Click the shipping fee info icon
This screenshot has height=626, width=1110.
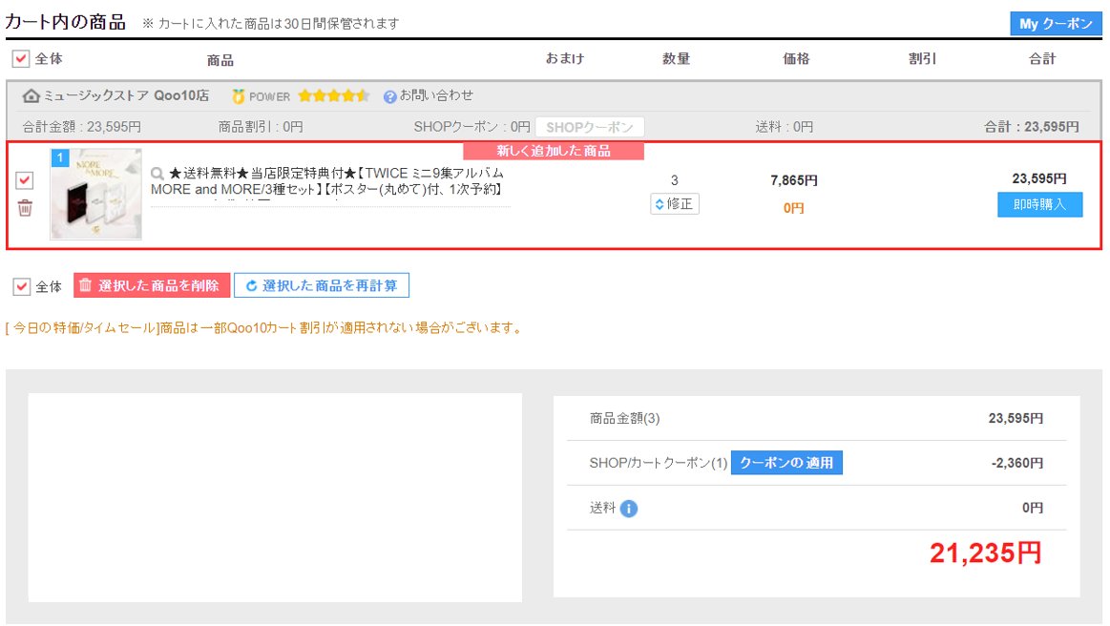pyautogui.click(x=629, y=509)
